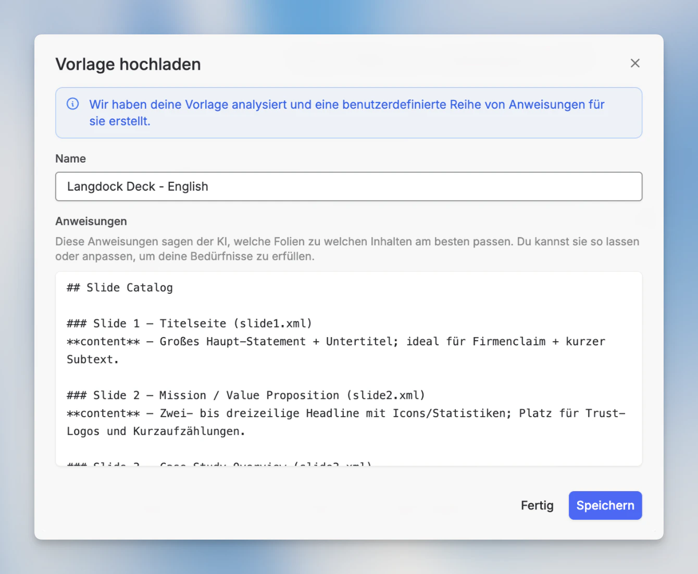
Task: Click the info icon in the blue banner
Action: [x=72, y=104]
